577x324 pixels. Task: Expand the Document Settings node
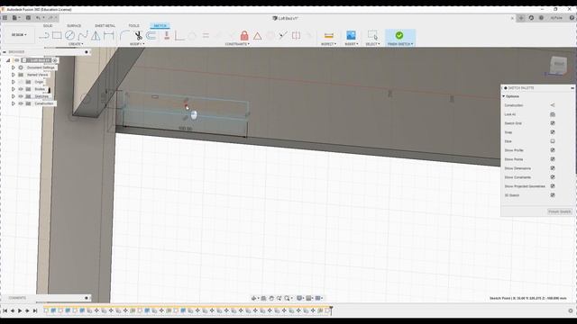coord(13,67)
